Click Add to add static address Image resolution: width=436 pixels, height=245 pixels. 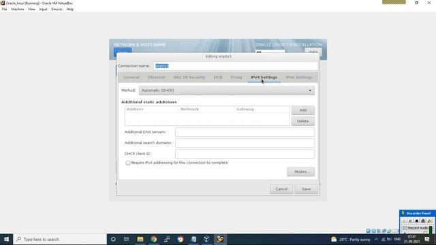pyautogui.click(x=302, y=110)
